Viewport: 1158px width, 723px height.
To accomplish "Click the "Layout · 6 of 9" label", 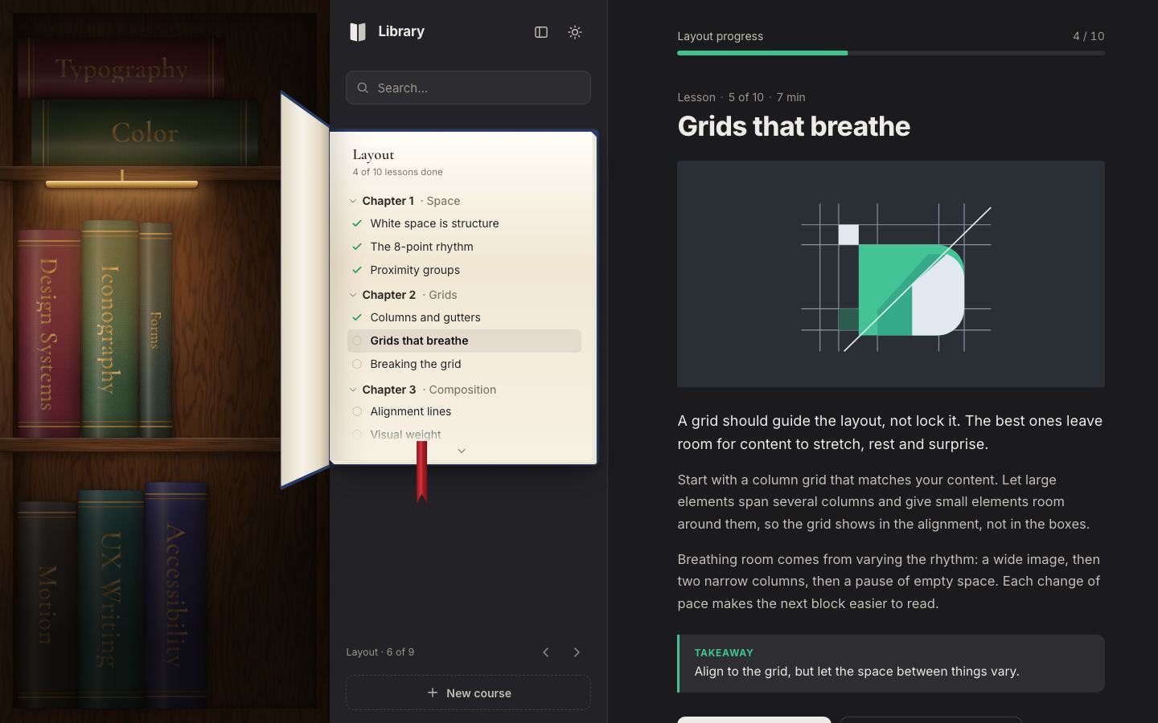I will click(x=380, y=652).
